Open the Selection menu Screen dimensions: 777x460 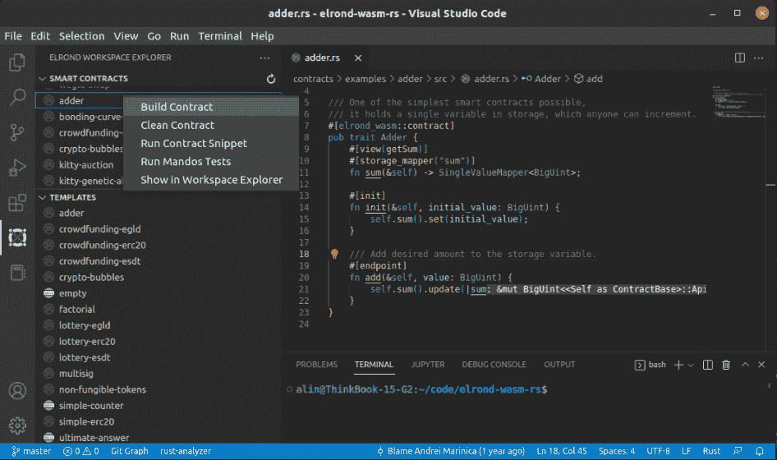click(x=82, y=36)
